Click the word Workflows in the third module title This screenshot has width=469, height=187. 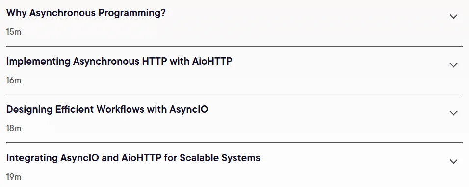[x=120, y=110]
